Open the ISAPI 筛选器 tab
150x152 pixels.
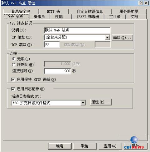[88, 17]
